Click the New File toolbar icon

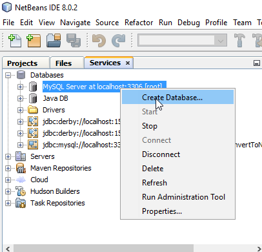tap(15, 41)
